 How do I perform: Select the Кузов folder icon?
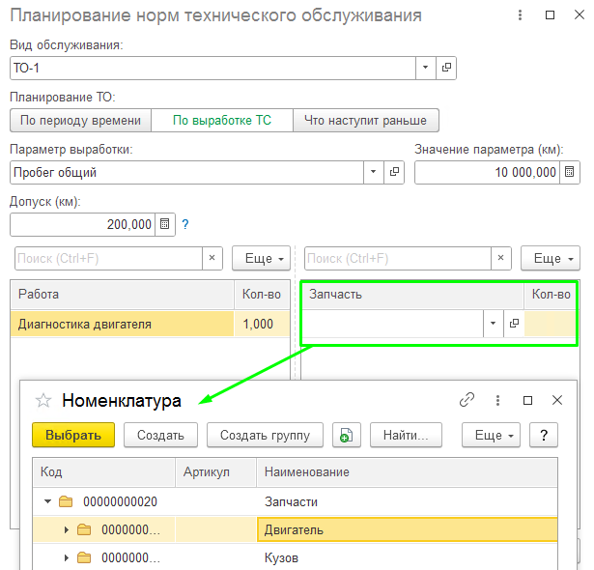pos(84,557)
